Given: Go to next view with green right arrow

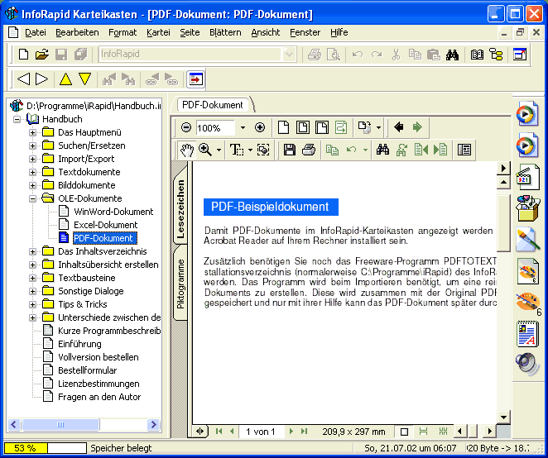Looking at the screenshot, I should [417, 127].
